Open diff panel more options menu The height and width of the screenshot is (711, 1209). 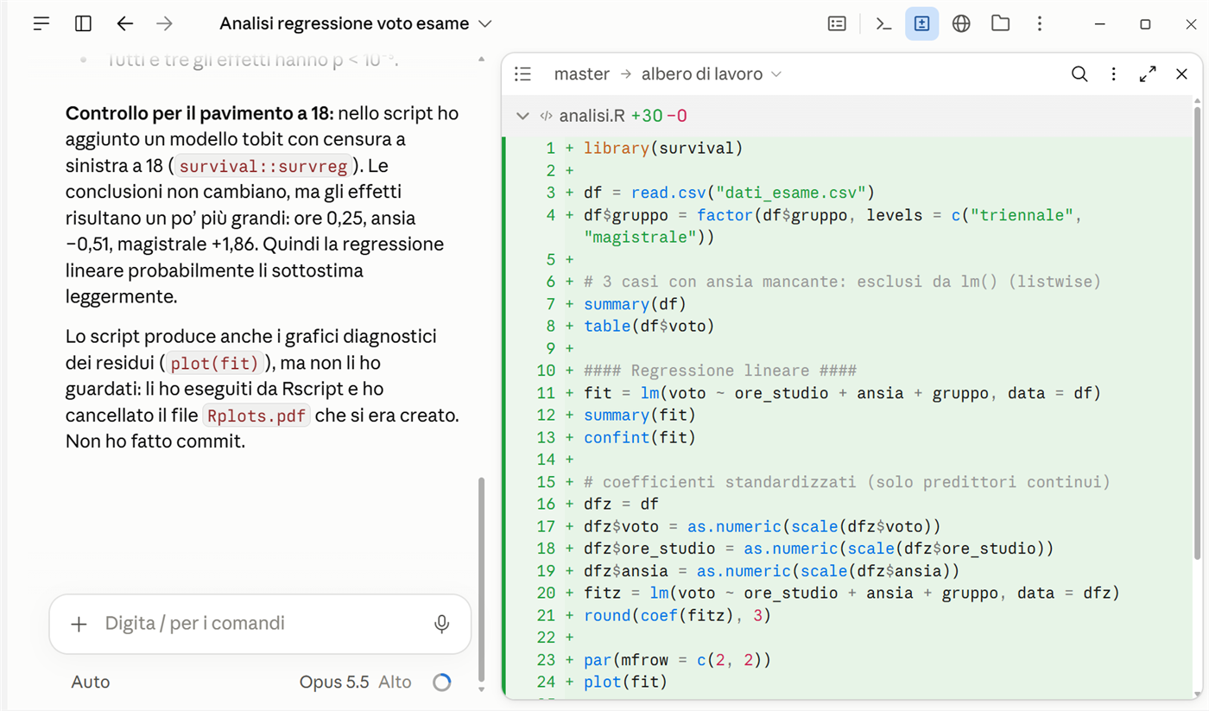point(1114,74)
